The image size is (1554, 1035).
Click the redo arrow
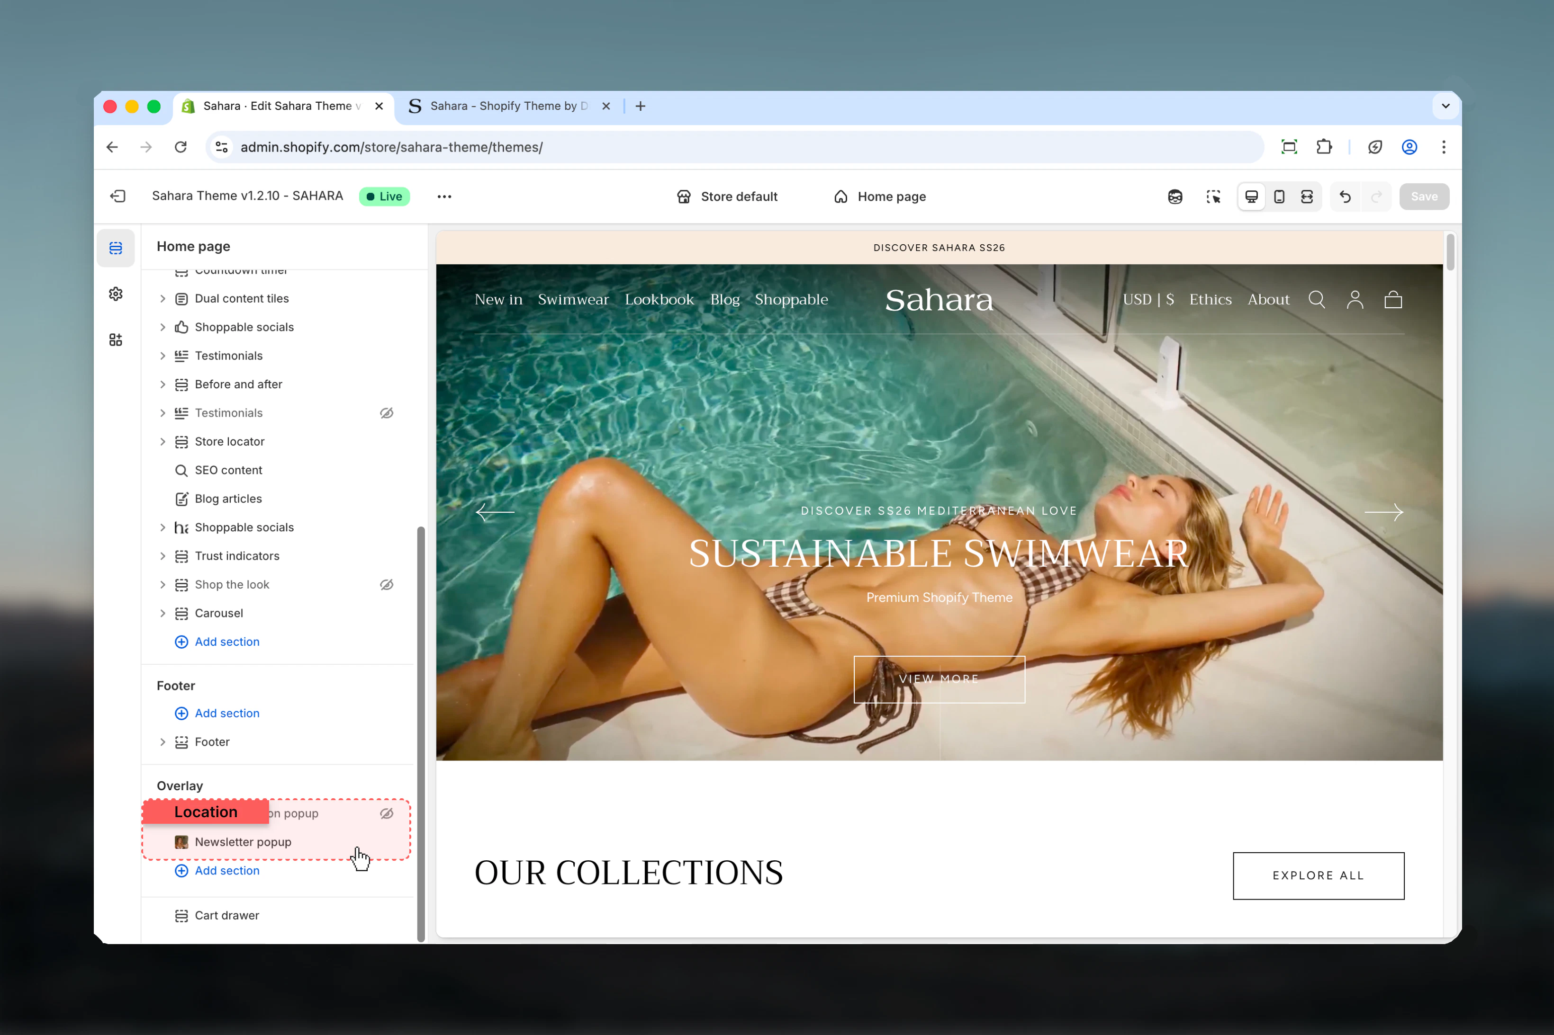(1376, 196)
